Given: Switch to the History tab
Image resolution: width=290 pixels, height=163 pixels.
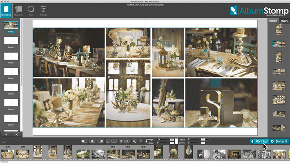Looking at the screenshot, I should tap(284, 21).
